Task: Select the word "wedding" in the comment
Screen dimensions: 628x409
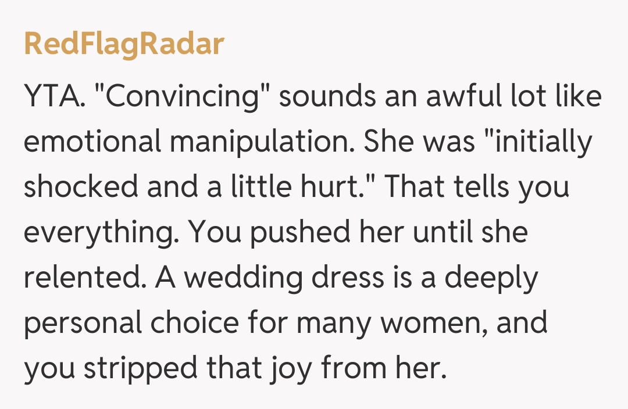Action: (243, 278)
